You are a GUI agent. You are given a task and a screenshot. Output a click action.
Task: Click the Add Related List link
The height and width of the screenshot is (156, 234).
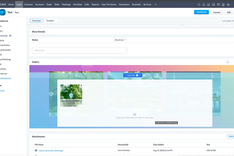click(6, 78)
